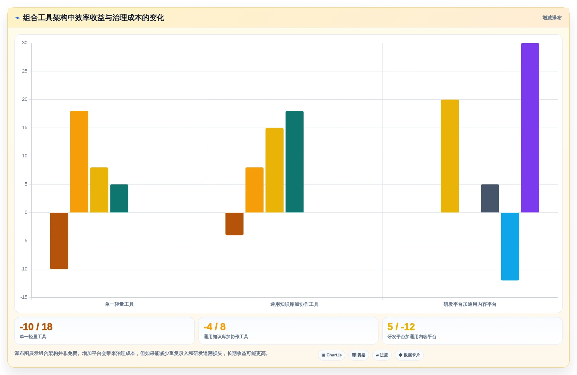Image resolution: width=577 pixels, height=375 pixels.
Task: Click the y-axis tick label 30
Action: (25, 43)
